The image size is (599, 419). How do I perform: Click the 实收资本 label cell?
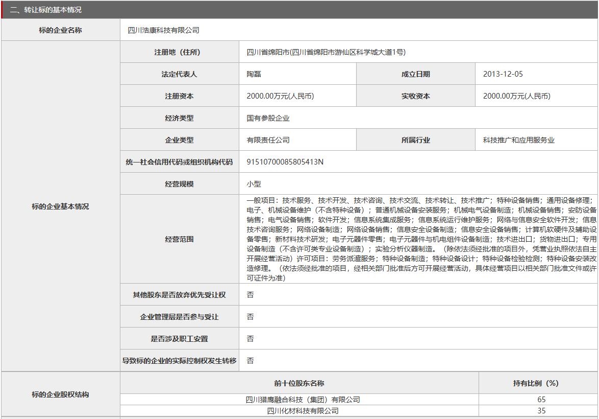pos(415,96)
